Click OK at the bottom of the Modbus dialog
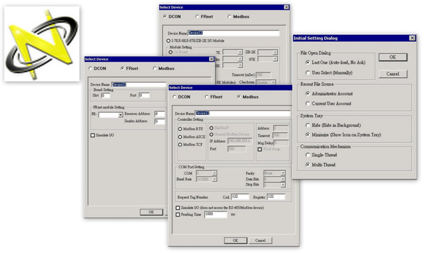Viewport: 424px width, 254px height. coord(236,240)
